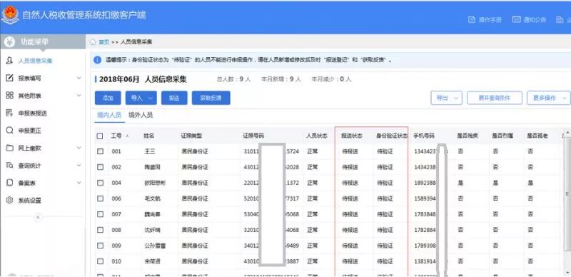This screenshot has width=571, height=277.
Task: Click the 备案表 file icon in sidebar
Action: tap(10, 183)
